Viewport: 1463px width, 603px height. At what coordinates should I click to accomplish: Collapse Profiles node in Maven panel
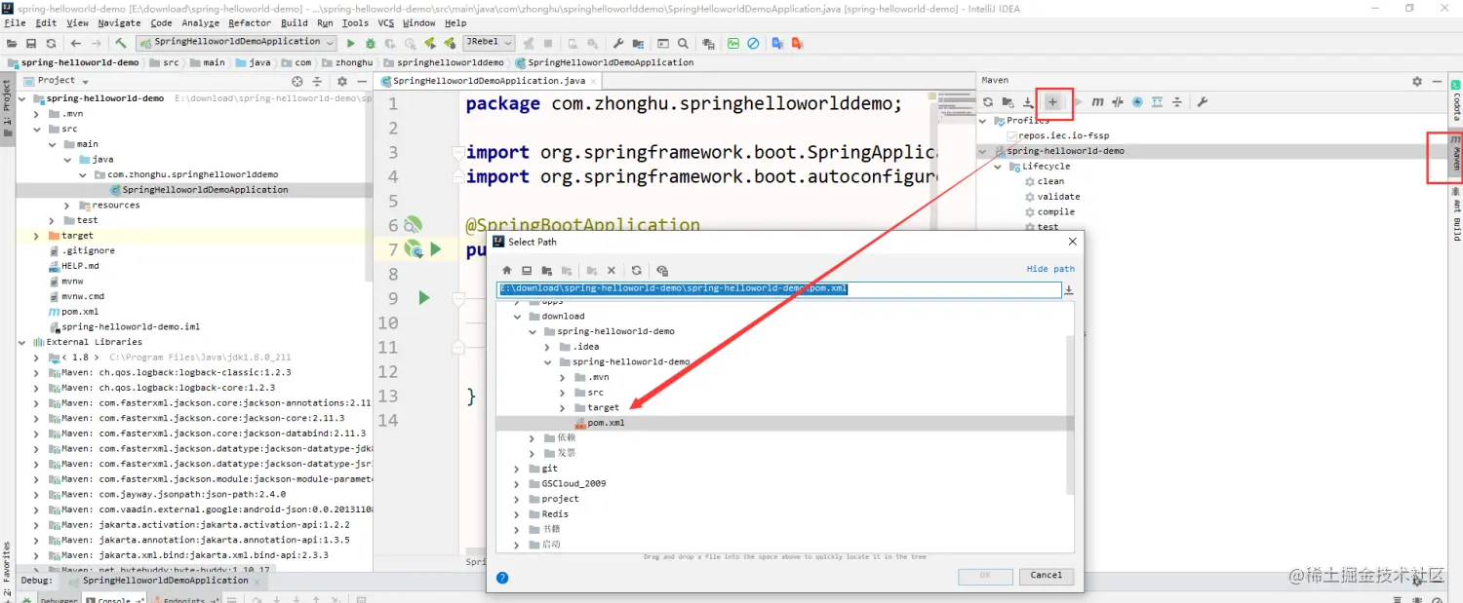(x=983, y=121)
